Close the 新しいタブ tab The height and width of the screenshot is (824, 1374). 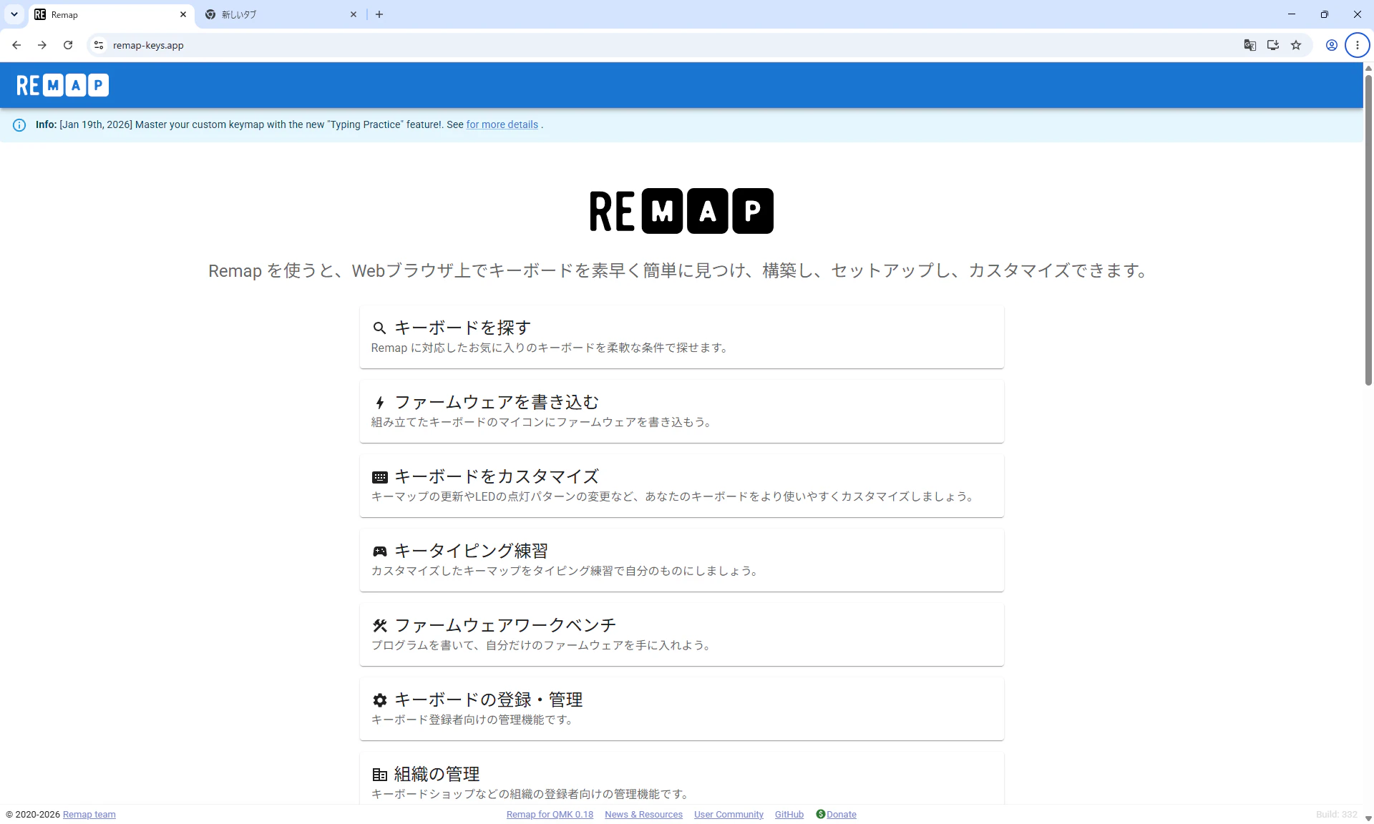tap(354, 14)
